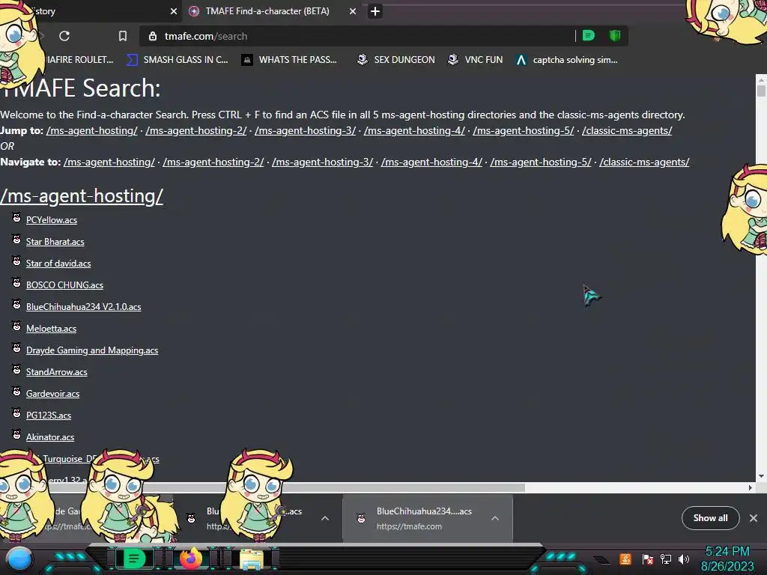Open the Windows Start orb

tap(19, 559)
